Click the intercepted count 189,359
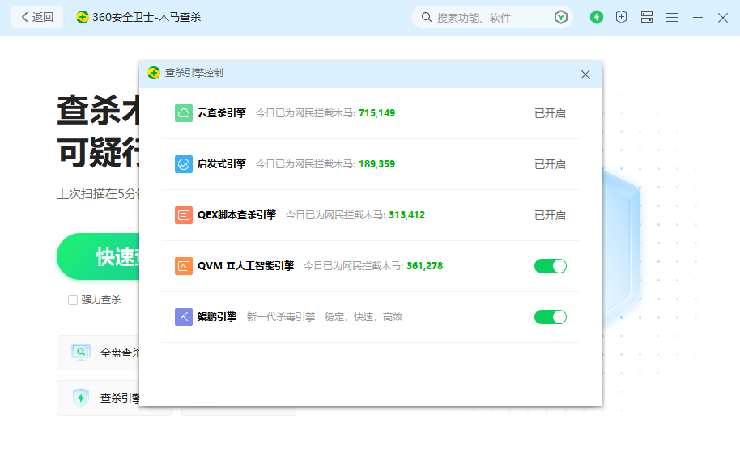Viewport: 740px width, 465px height. coord(376,164)
